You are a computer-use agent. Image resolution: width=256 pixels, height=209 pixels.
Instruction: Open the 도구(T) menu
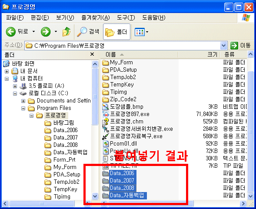(126, 17)
